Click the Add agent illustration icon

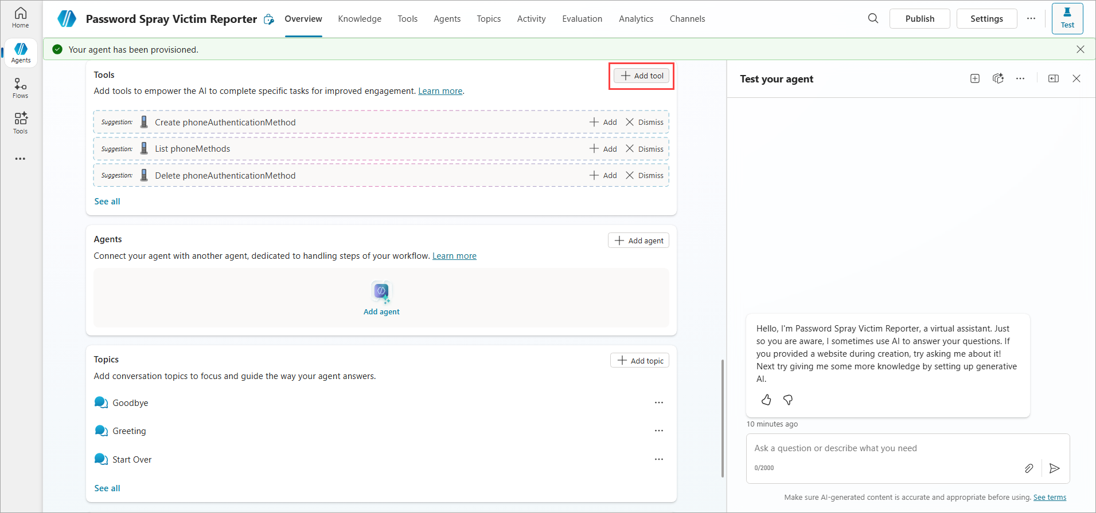(x=381, y=292)
